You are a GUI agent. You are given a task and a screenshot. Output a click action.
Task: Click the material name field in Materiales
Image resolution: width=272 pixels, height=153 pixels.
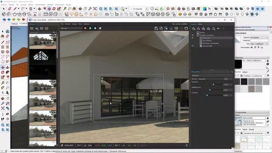coord(254,60)
